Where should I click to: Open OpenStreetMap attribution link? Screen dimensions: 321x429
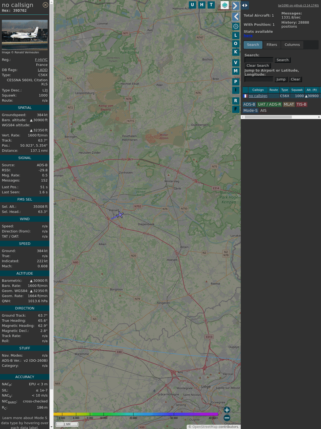pyautogui.click(x=205, y=427)
